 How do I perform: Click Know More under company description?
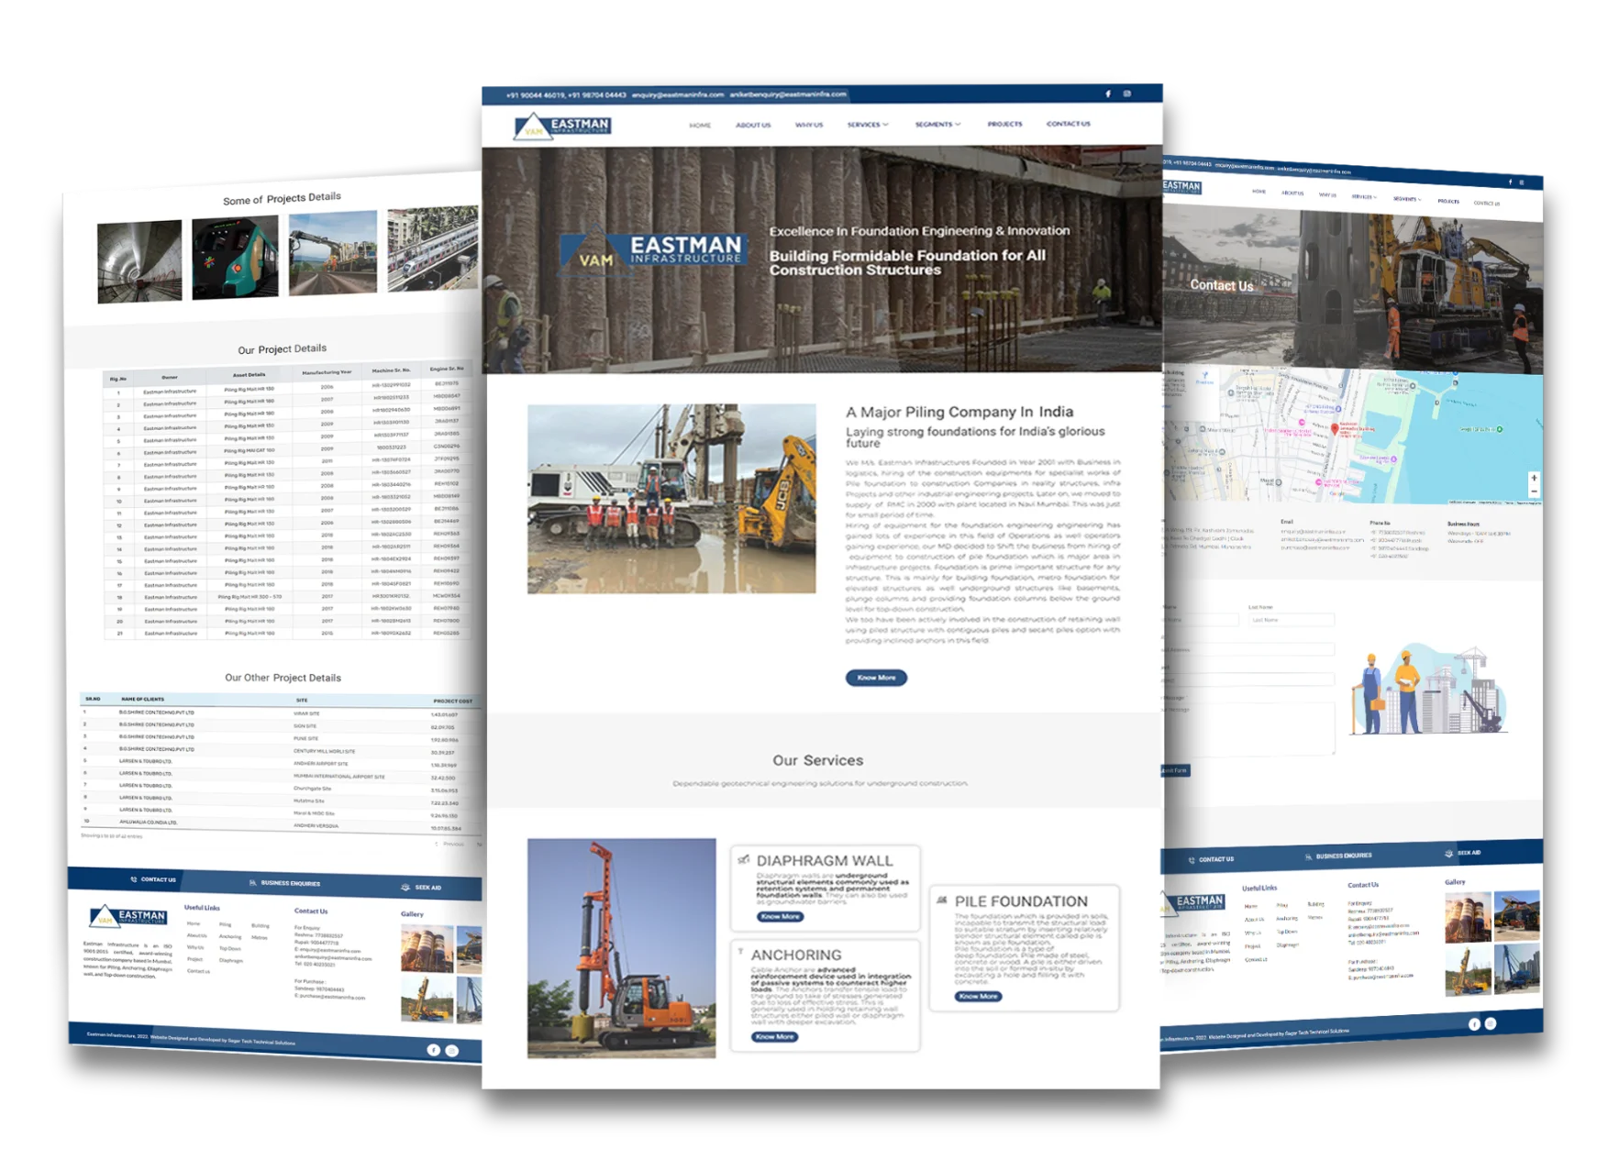pyautogui.click(x=876, y=678)
